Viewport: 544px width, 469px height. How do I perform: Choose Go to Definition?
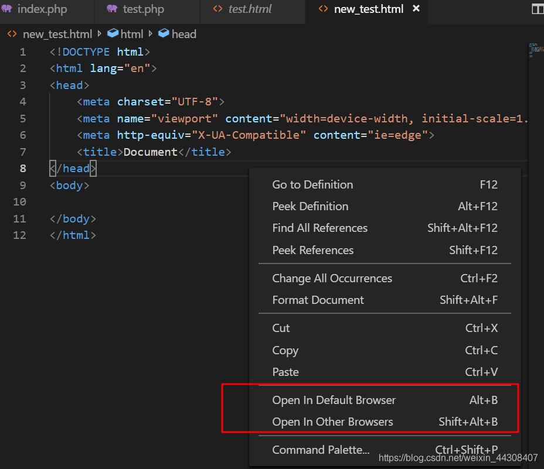point(385,184)
